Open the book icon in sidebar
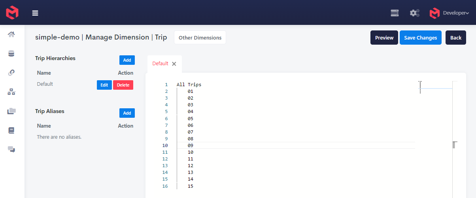 11,130
